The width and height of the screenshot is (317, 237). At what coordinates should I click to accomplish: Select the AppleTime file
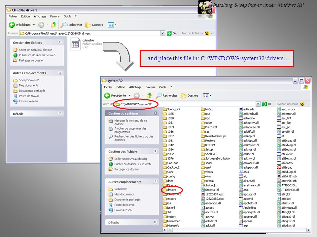click(248, 208)
